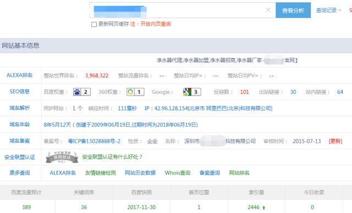Open 安全联盟认证有什么好处 link

click(112, 157)
